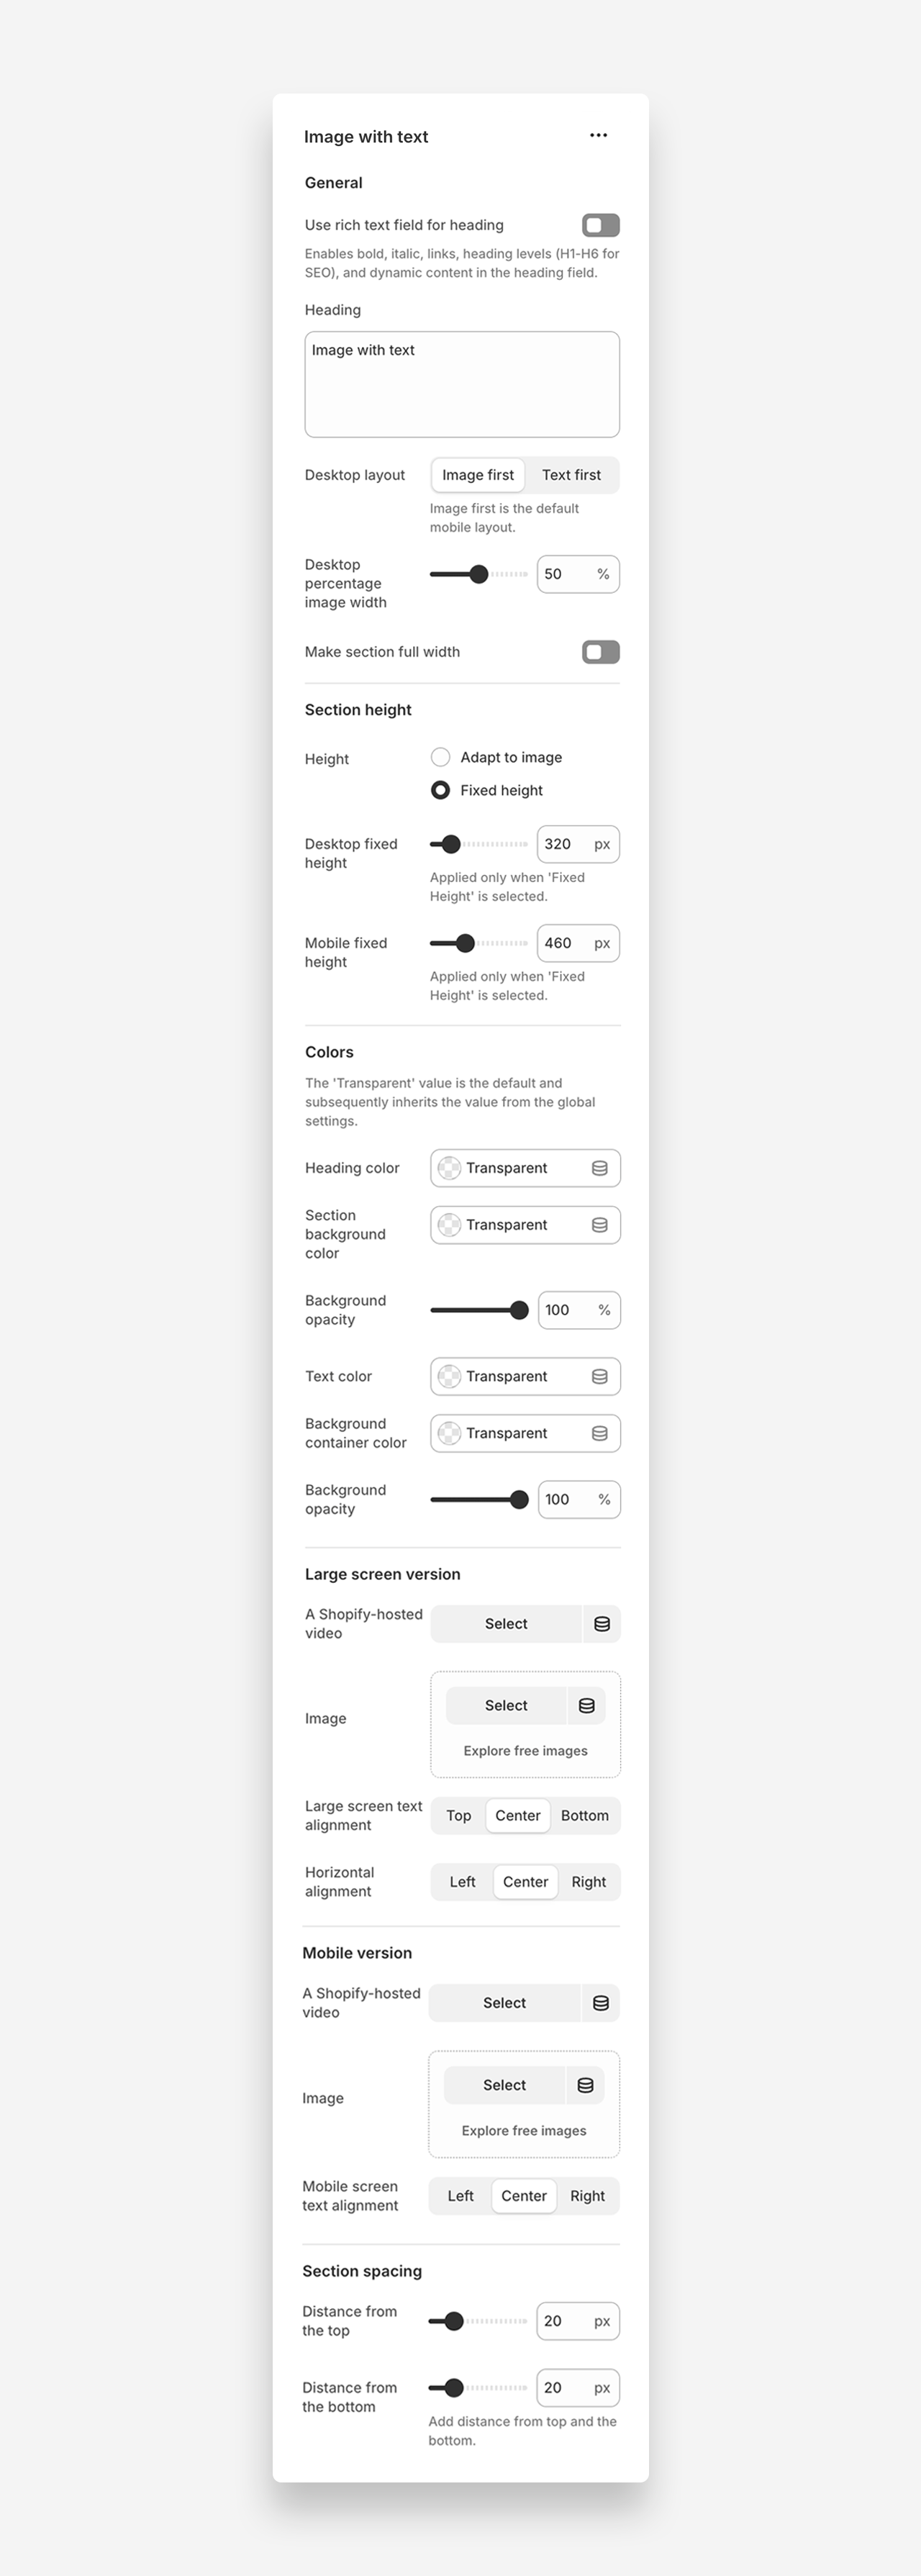Connect dynamic source for large screen video
This screenshot has height=2576, width=921.
[x=602, y=1624]
